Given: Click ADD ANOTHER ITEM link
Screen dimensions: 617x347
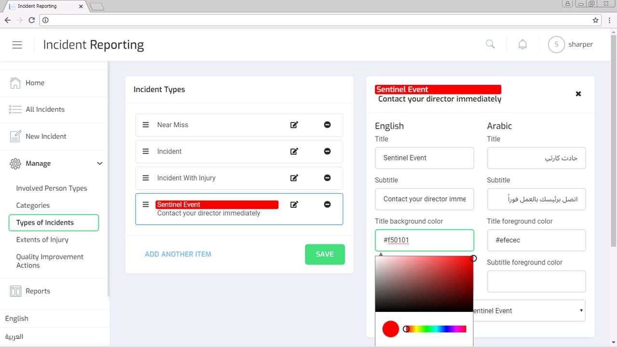Looking at the screenshot, I should tap(178, 254).
